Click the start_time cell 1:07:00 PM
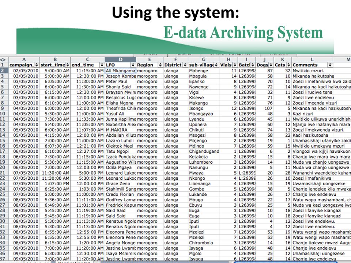The height and width of the screenshot is (263, 351). point(55,184)
